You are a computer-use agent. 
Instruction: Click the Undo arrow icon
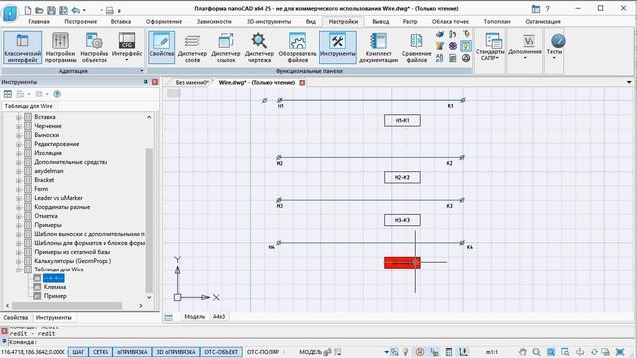[76, 10]
